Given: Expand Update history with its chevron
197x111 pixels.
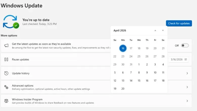Looking at the screenshot, I should tap(187, 73).
